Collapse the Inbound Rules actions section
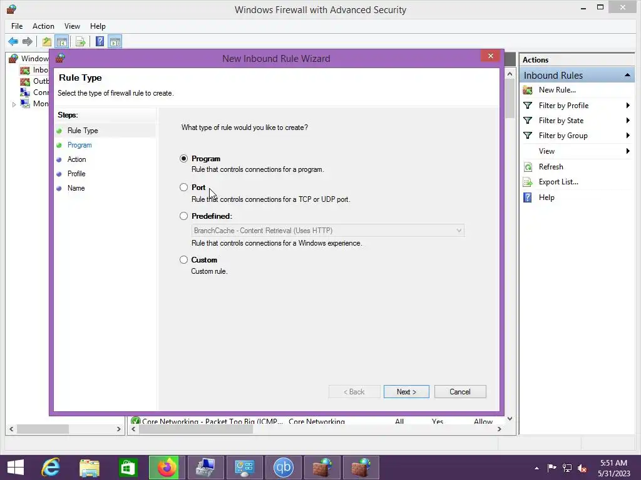Screen dimensions: 641x480 point(627,75)
